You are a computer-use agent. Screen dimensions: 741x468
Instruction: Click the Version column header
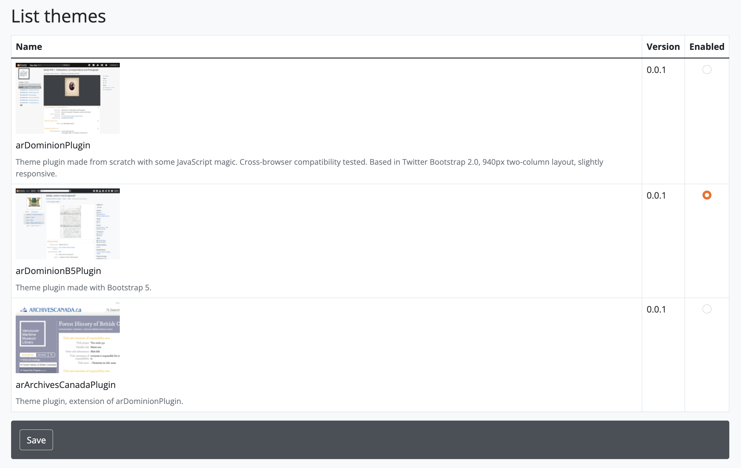663,47
